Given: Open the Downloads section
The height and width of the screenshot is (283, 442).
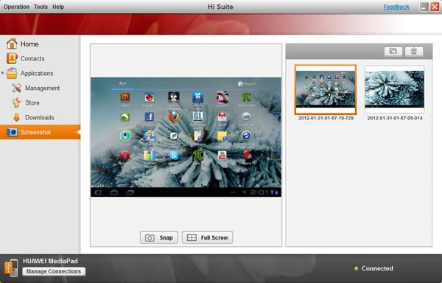Looking at the screenshot, I should [40, 117].
